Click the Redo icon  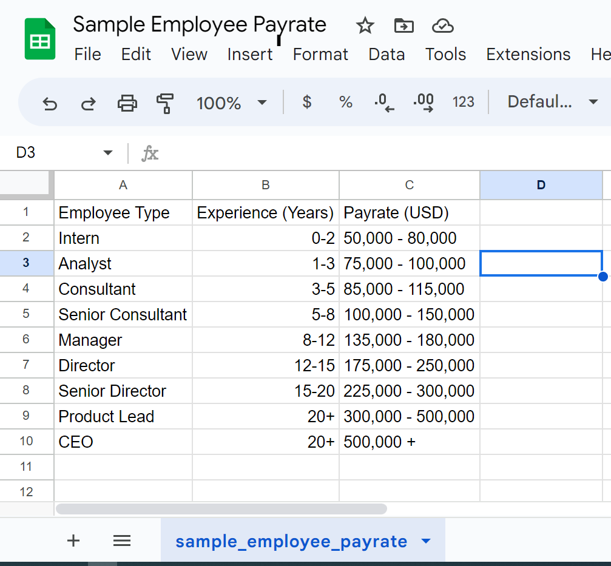[88, 103]
